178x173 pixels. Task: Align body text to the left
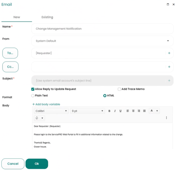pos(128,111)
